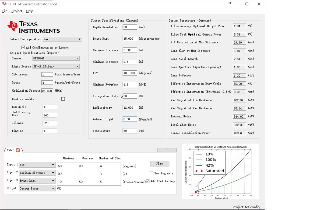Click the TI app icon in title bar
The image size is (331, 210).
(4, 4)
